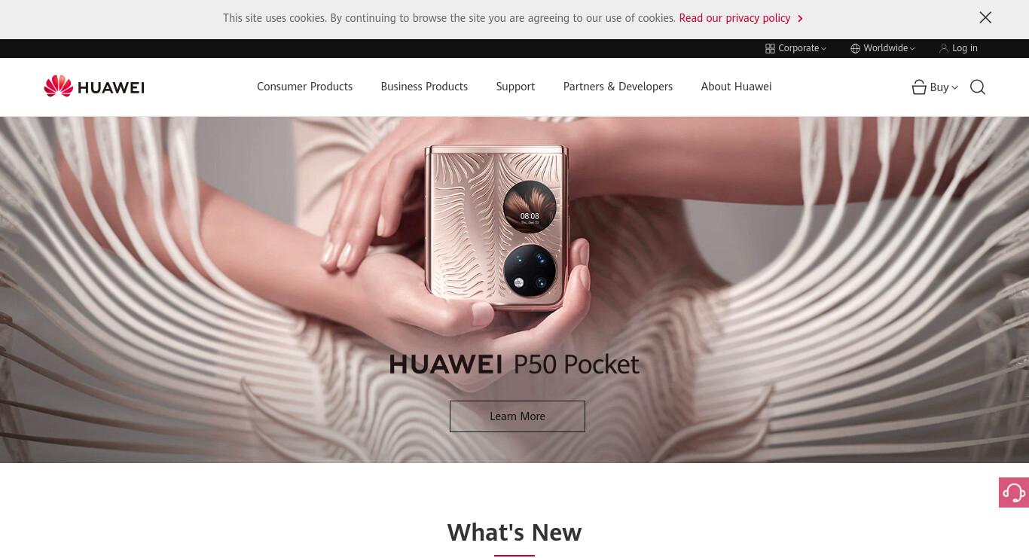This screenshot has height=558, width=1029.
Task: Select the Support menu item
Action: tap(515, 87)
